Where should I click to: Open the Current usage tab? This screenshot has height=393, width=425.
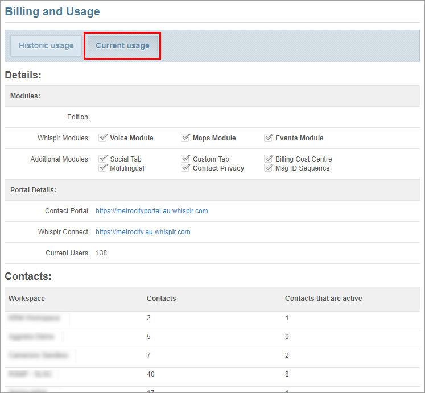coord(122,45)
